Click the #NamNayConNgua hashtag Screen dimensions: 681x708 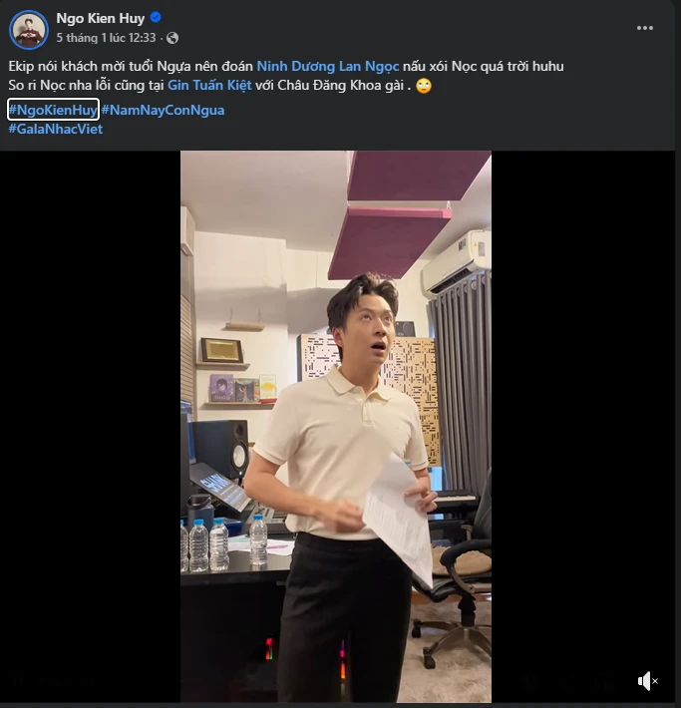(163, 110)
